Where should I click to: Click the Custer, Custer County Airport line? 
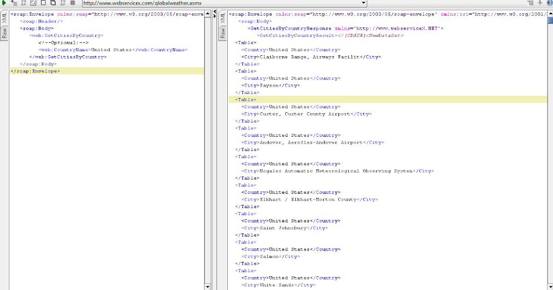tap(306, 114)
